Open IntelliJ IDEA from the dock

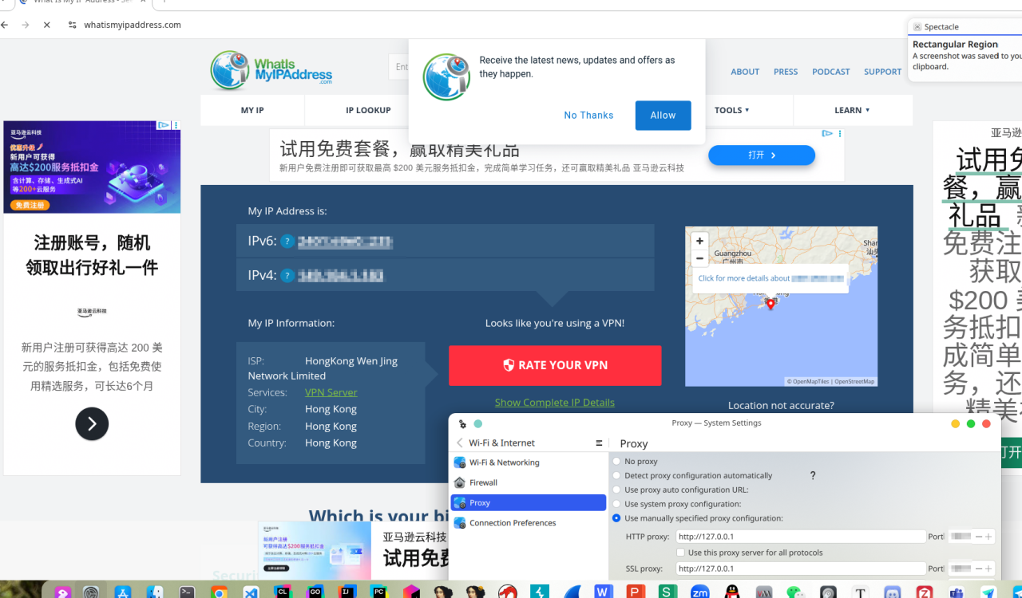(x=347, y=592)
